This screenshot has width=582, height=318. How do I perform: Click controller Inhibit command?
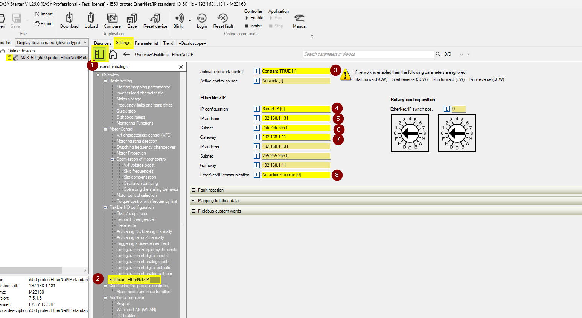point(253,26)
